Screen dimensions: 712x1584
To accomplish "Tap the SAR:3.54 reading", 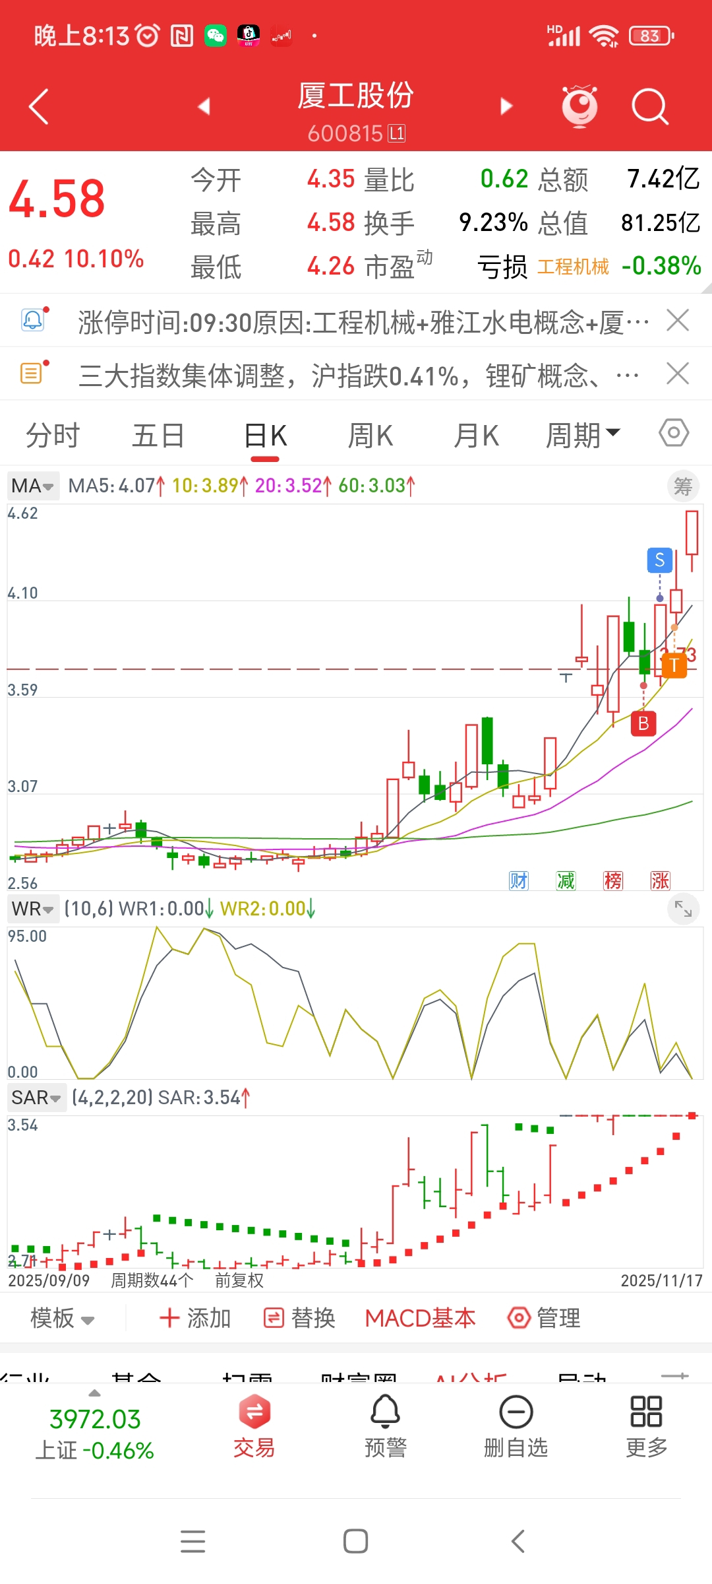I will (204, 1098).
